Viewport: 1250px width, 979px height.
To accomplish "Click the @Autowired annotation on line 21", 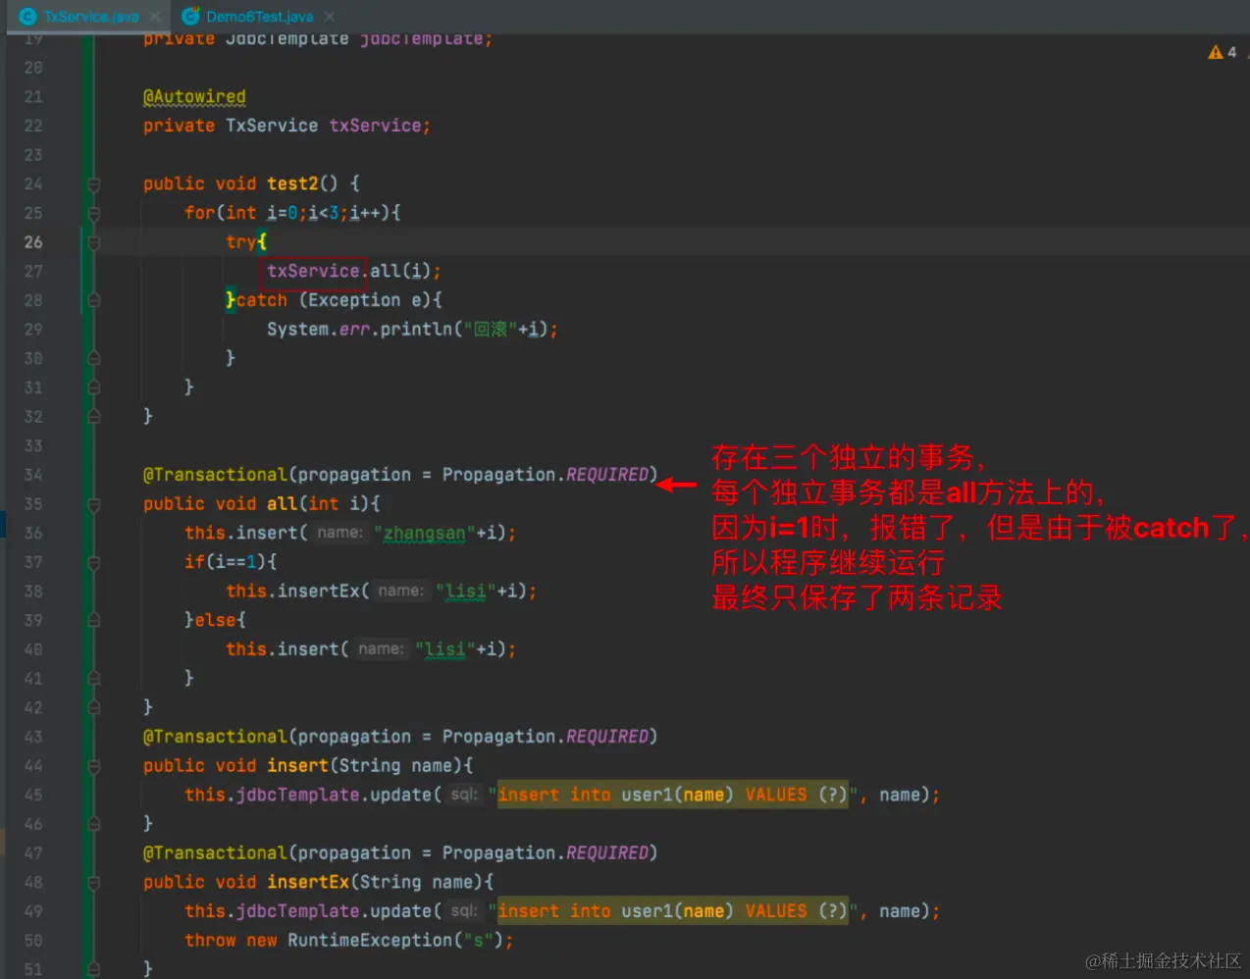I will (194, 96).
